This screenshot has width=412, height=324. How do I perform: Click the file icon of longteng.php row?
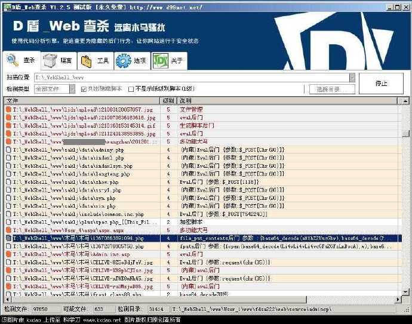coord(8,174)
